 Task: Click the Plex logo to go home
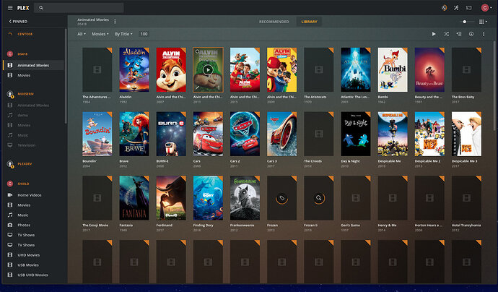point(23,8)
